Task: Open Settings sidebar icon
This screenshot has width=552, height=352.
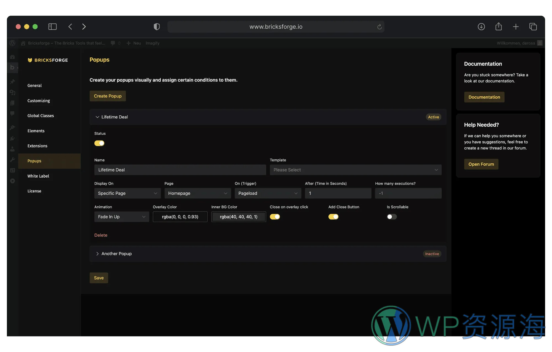Action: coord(12,170)
